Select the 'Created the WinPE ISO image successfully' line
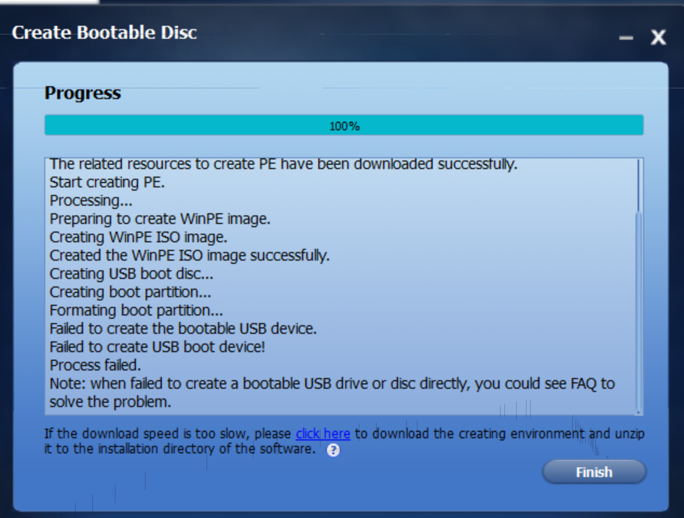This screenshot has width=684, height=518. click(189, 255)
